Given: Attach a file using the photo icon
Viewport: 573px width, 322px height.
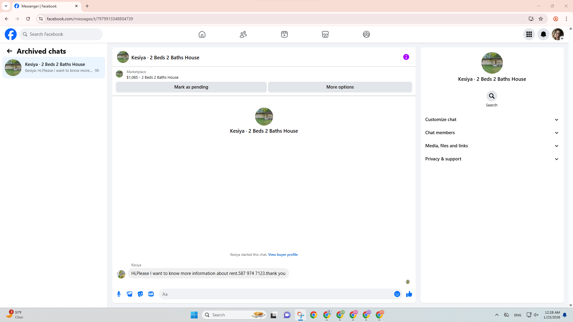Looking at the screenshot, I should click(x=130, y=294).
